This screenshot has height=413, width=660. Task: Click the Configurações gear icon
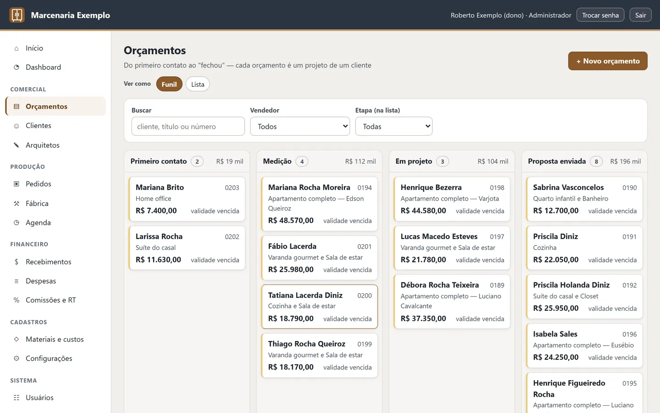click(16, 359)
